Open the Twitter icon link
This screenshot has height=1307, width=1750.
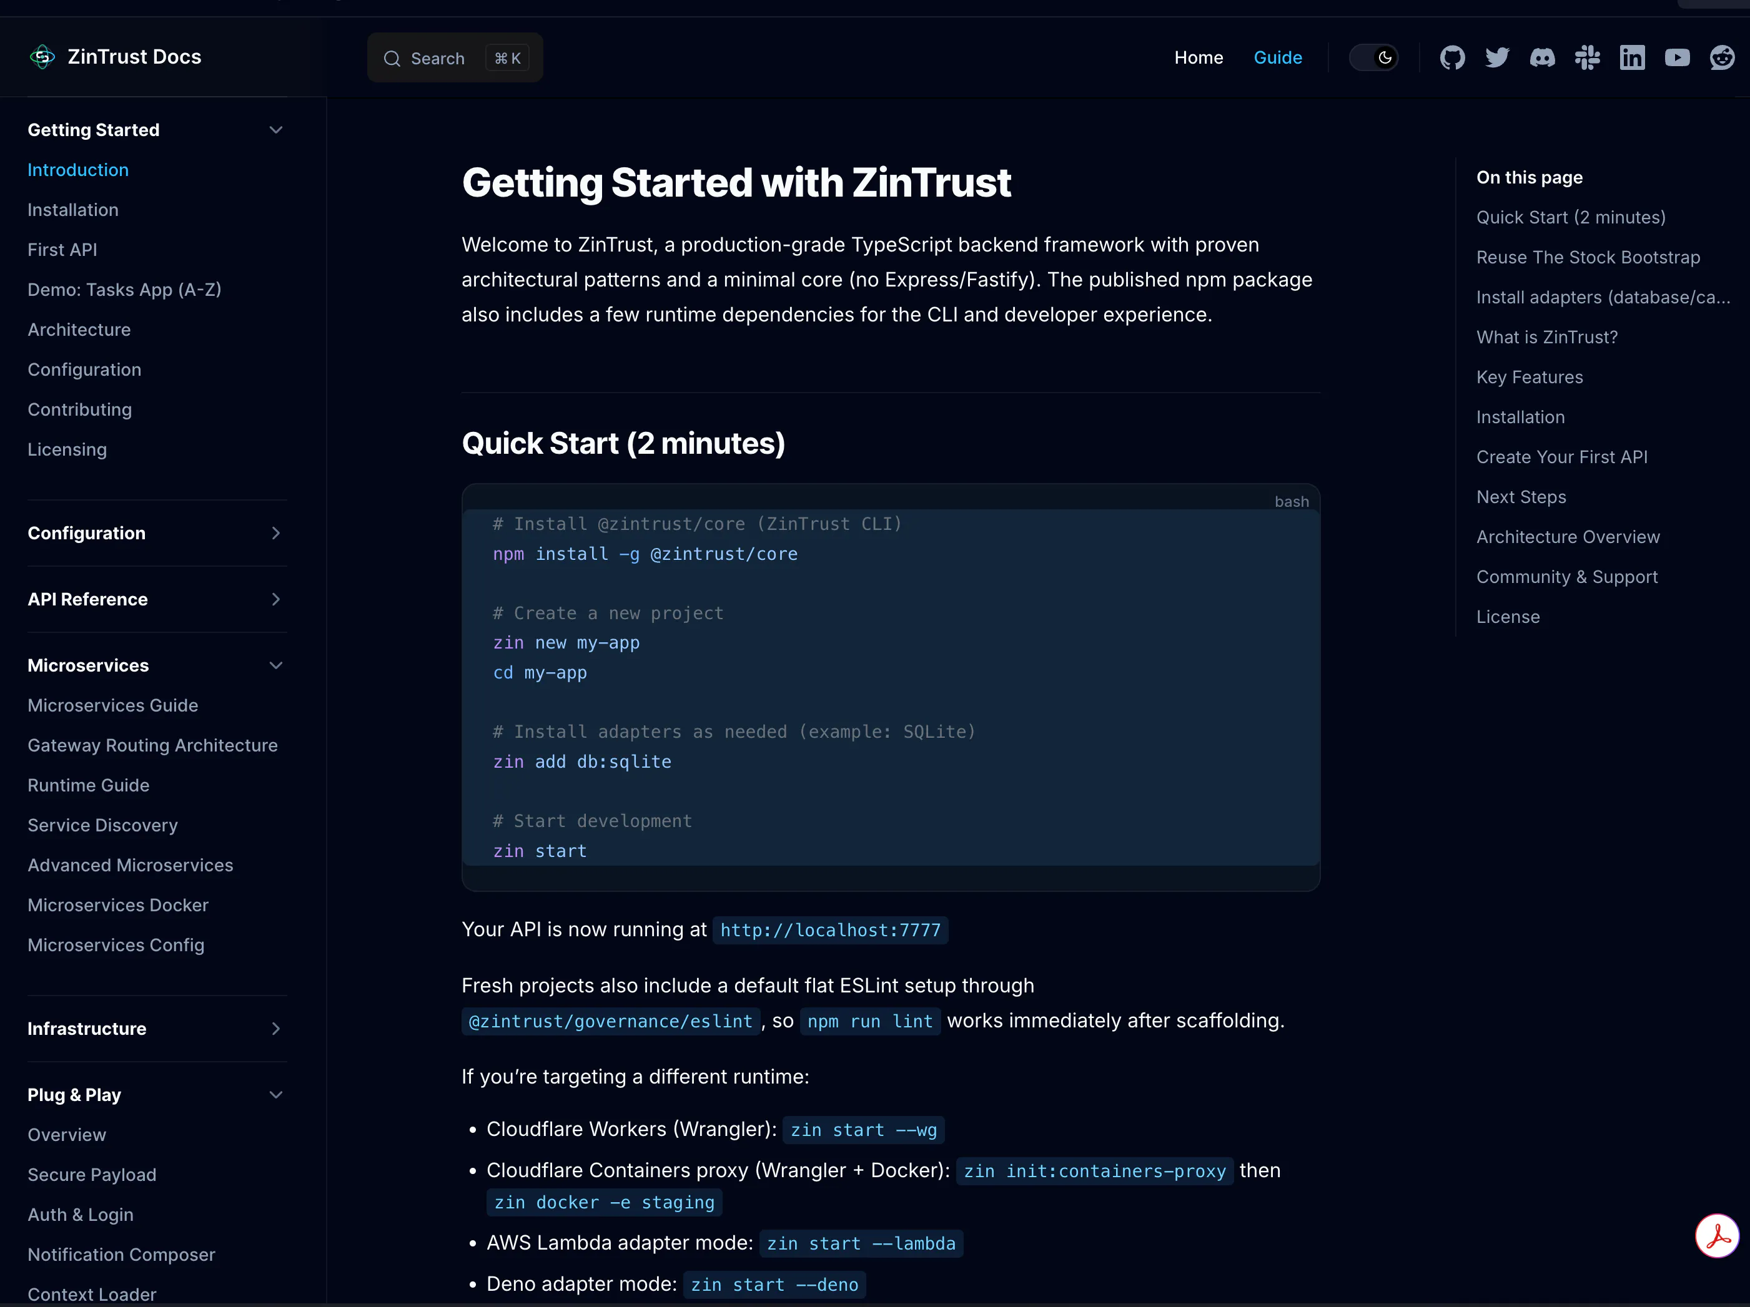(1498, 57)
